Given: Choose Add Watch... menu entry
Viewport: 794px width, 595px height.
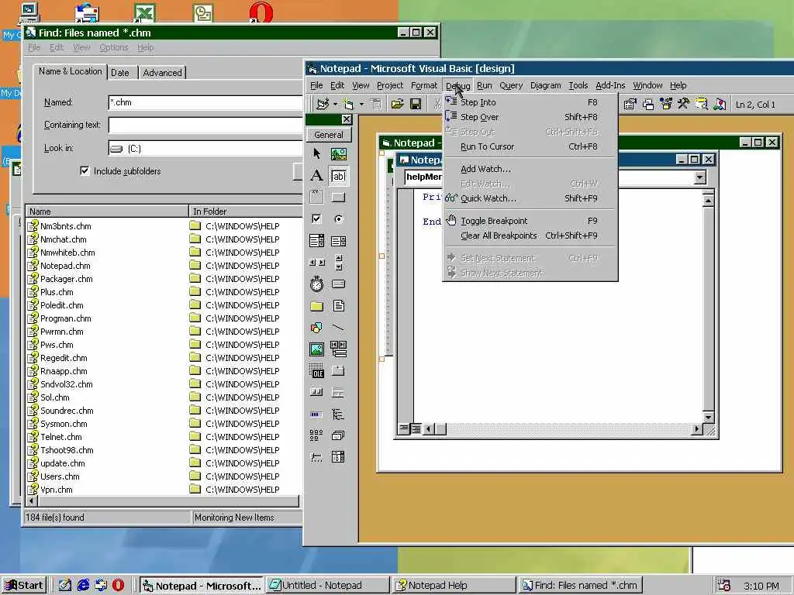Looking at the screenshot, I should tap(530, 169).
